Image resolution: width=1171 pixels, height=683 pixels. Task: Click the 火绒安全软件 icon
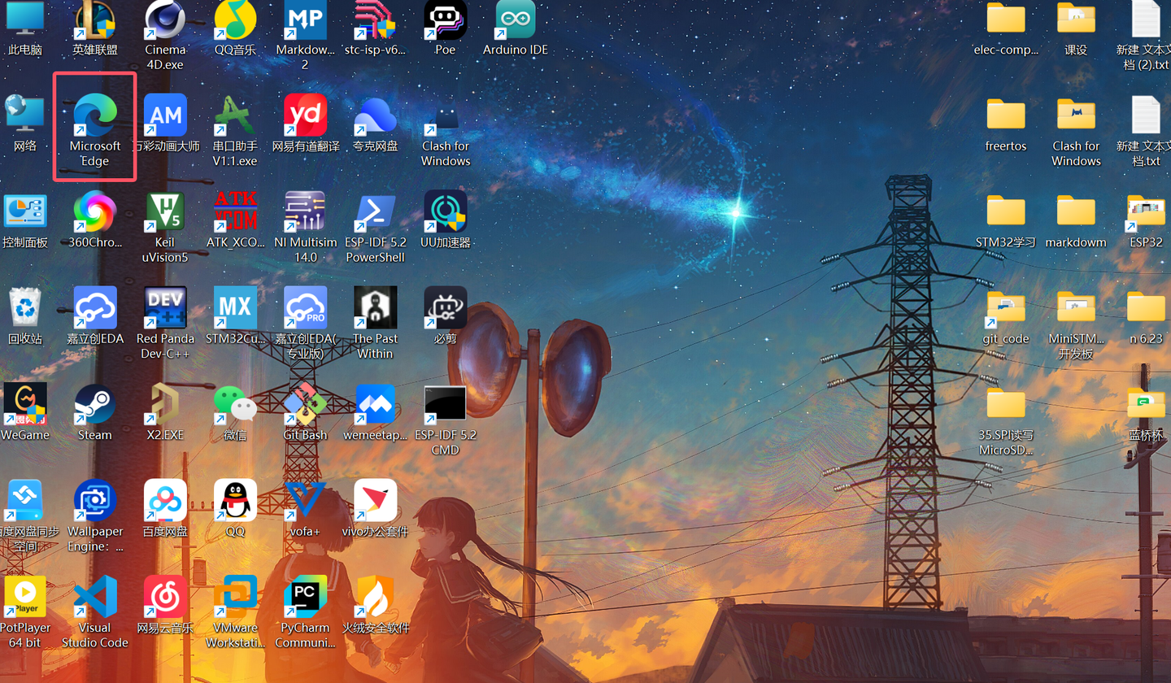click(x=375, y=597)
